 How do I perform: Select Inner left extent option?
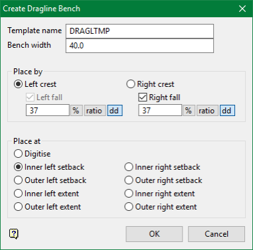pos(18,194)
